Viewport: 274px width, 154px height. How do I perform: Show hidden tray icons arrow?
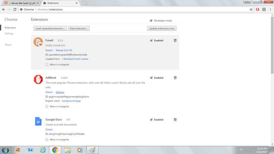(247, 150)
